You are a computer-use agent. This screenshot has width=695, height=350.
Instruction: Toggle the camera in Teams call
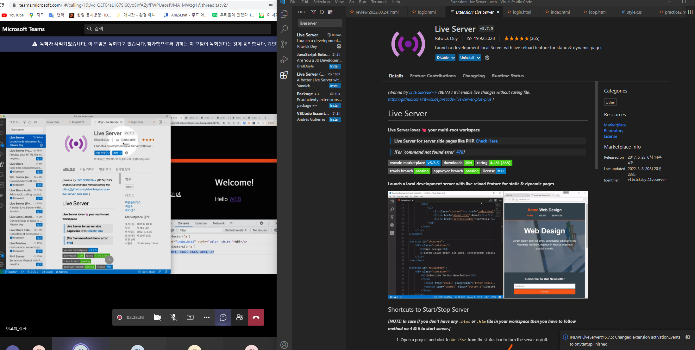(x=157, y=317)
